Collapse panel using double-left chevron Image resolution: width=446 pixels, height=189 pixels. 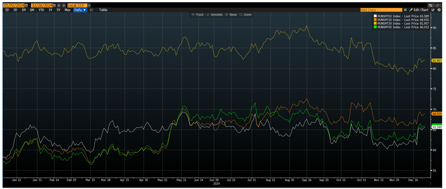405,10
